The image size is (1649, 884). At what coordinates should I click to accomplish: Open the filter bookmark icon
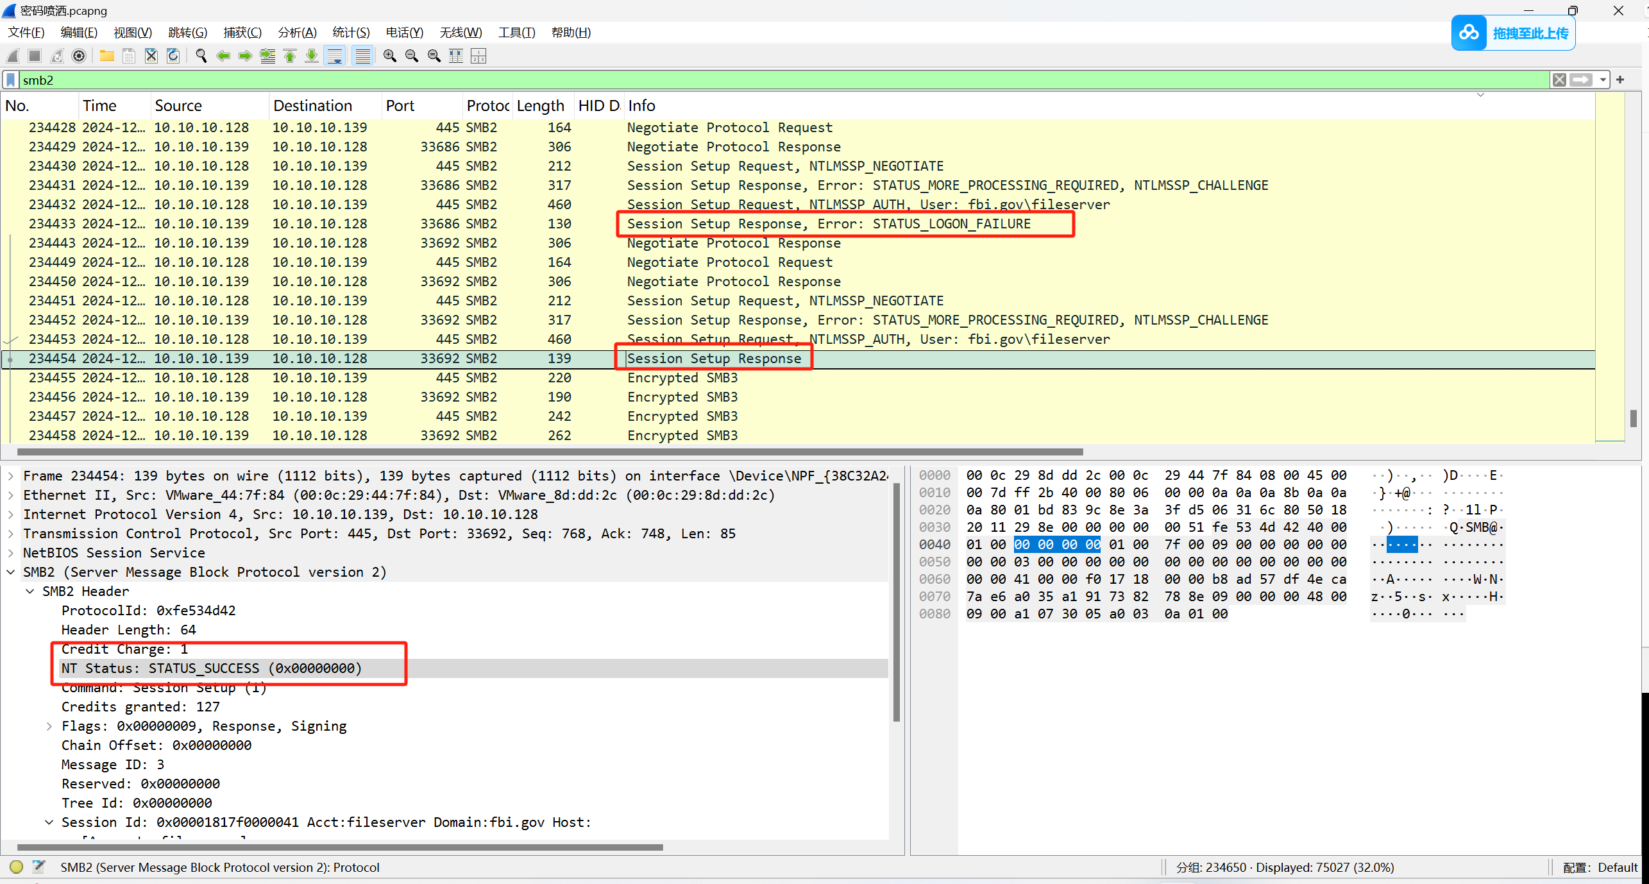point(11,80)
